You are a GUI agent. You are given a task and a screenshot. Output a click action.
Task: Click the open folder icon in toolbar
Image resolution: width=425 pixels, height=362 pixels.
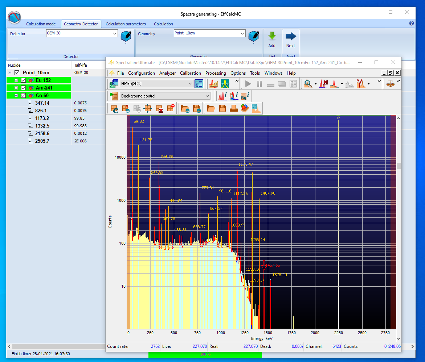click(211, 108)
